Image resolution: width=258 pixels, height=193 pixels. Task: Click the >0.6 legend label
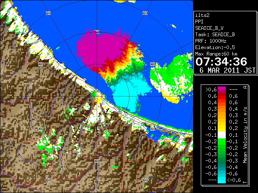coord(211,90)
